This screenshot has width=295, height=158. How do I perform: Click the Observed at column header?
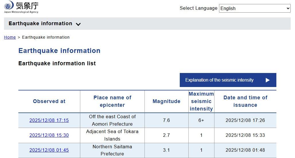[x=49, y=101]
